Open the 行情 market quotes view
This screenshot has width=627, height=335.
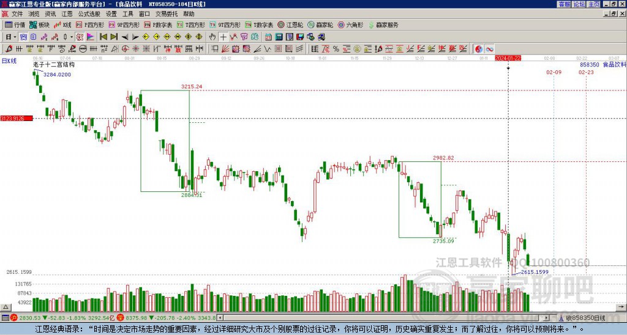15,24
